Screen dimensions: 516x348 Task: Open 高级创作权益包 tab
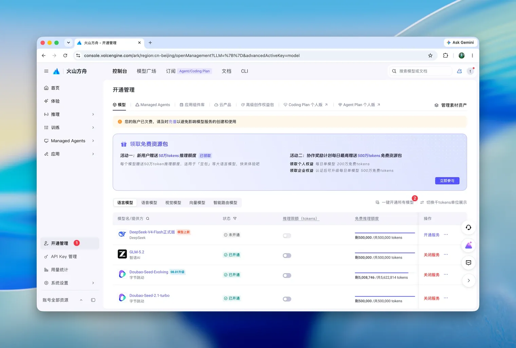click(x=257, y=105)
